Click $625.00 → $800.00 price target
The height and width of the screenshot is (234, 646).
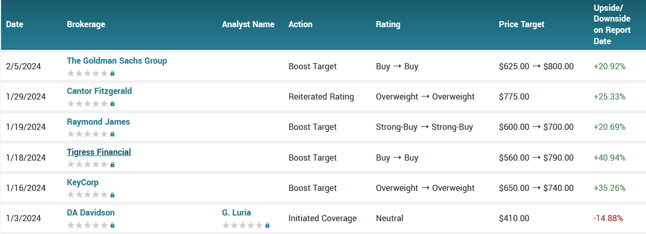click(x=536, y=66)
